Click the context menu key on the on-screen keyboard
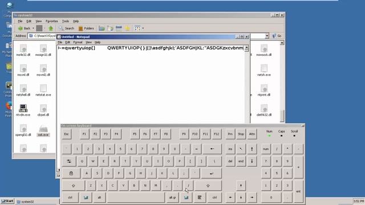The image size is (365, 205). coord(200,198)
